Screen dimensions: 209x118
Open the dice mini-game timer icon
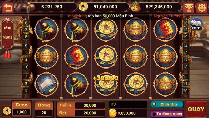pyautogui.click(x=196, y=24)
